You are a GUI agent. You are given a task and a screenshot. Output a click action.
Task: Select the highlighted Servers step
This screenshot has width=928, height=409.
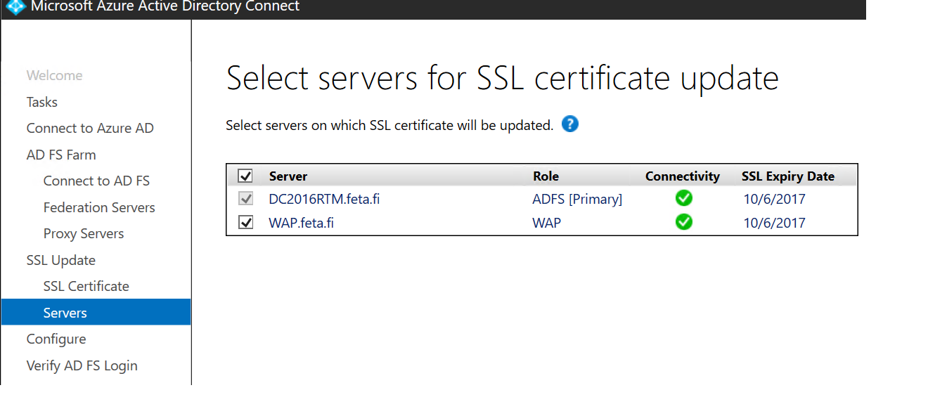click(96, 312)
